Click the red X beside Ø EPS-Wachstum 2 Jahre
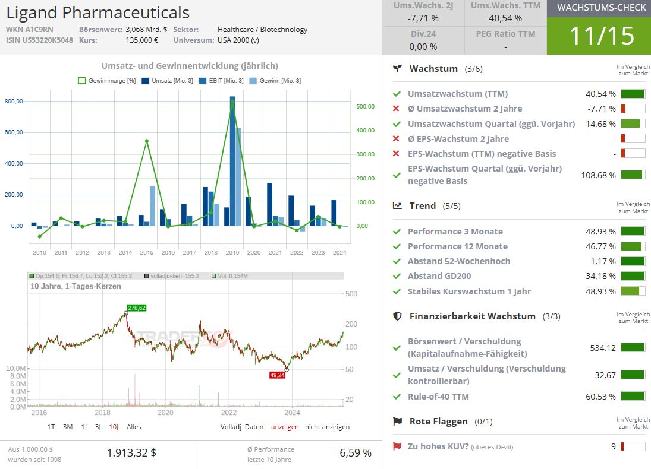The height and width of the screenshot is (469, 651). pos(396,139)
